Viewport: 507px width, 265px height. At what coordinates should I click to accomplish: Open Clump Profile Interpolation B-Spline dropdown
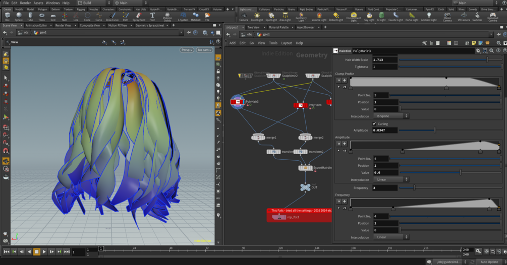391,116
